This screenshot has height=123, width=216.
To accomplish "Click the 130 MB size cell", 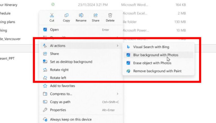I will (180, 22).
